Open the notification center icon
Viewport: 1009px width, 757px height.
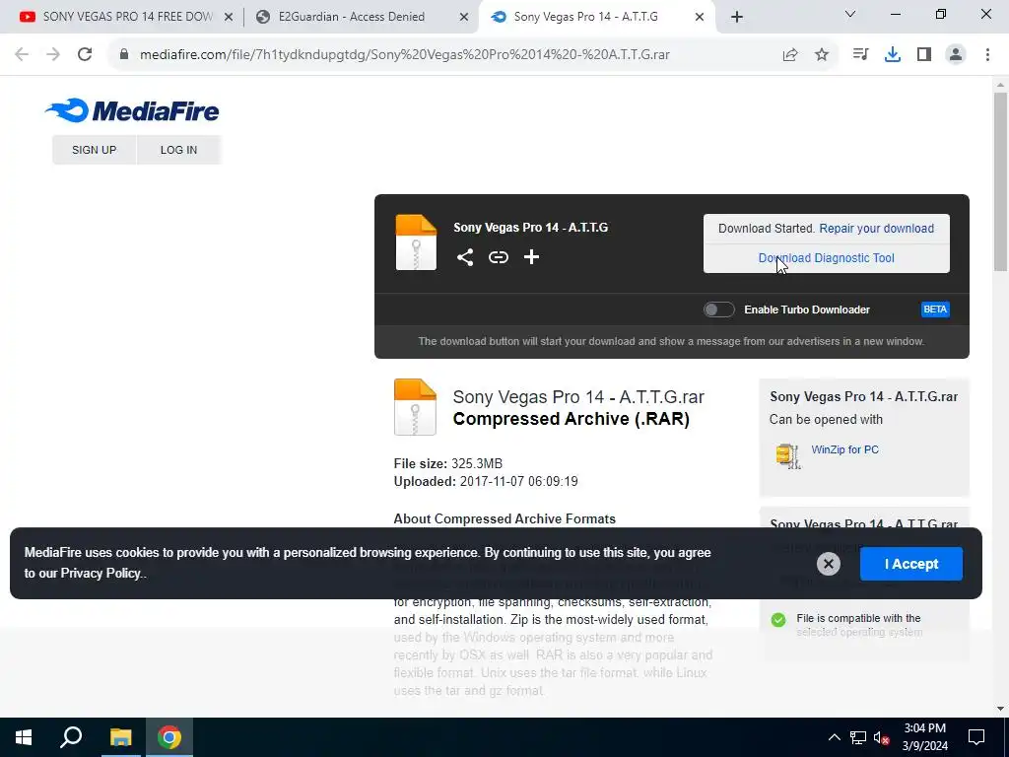click(x=976, y=737)
